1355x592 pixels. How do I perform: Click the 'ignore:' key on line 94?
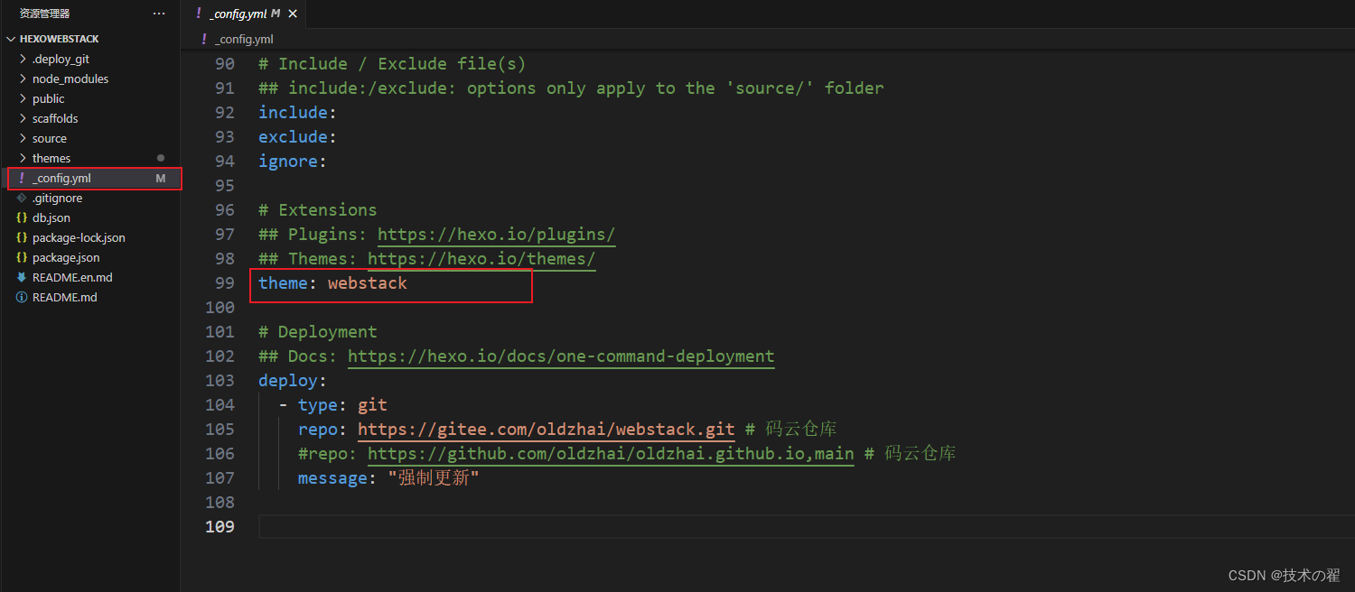tap(292, 161)
